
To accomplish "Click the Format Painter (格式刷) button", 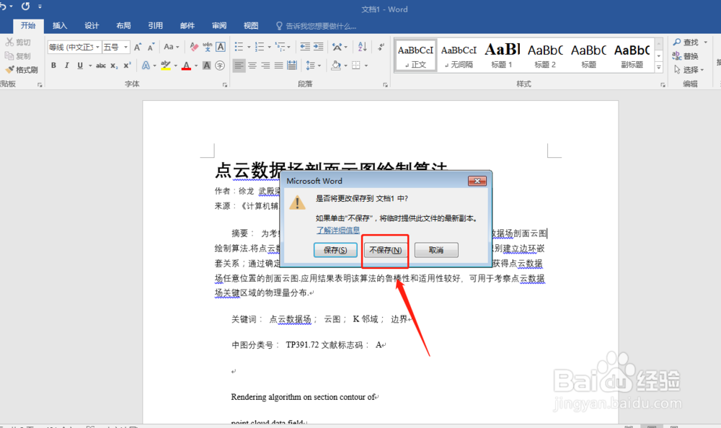I will pos(22,70).
